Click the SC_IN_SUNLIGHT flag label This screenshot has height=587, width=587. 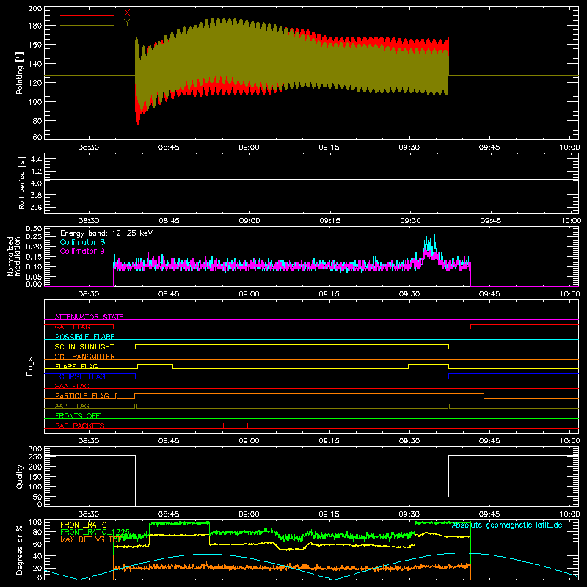coord(84,346)
